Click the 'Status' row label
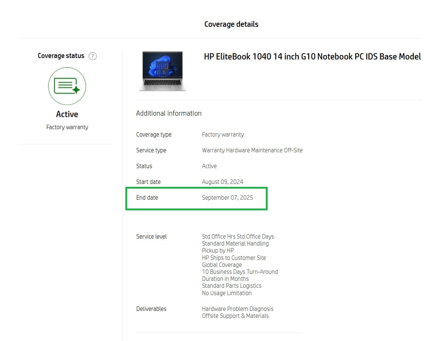Viewport: 439px width, 341px height. pos(144,166)
